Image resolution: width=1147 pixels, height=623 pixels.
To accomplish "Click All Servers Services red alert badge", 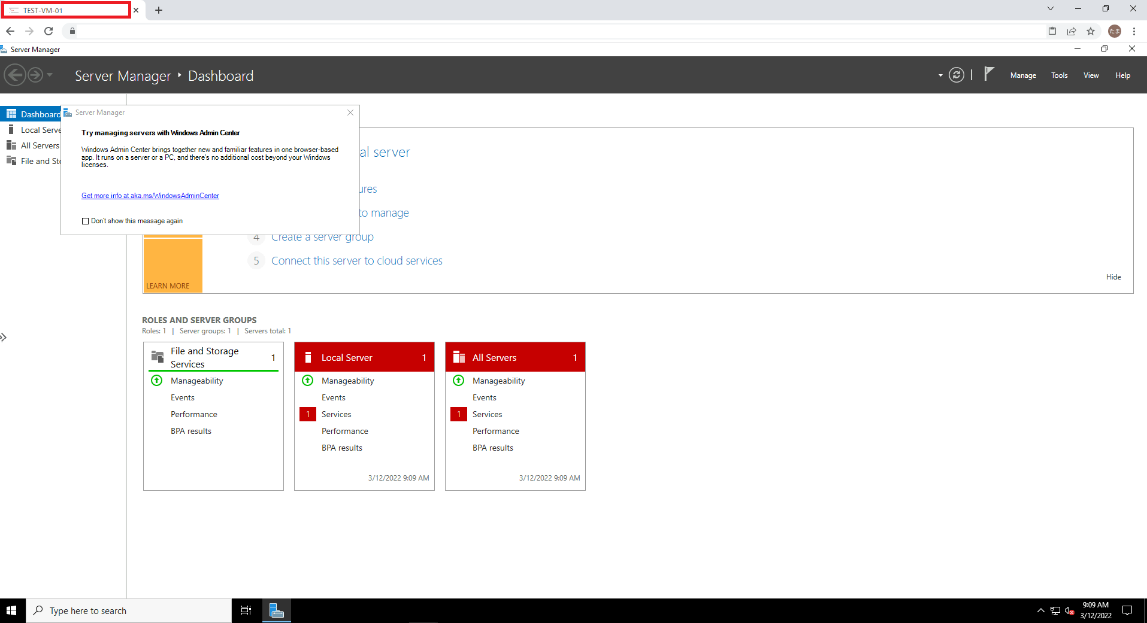I will [x=459, y=414].
